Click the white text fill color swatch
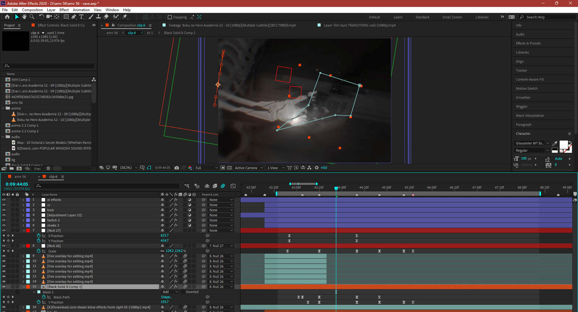 coord(563,144)
